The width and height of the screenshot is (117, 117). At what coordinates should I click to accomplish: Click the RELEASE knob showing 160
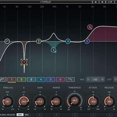[109, 101]
